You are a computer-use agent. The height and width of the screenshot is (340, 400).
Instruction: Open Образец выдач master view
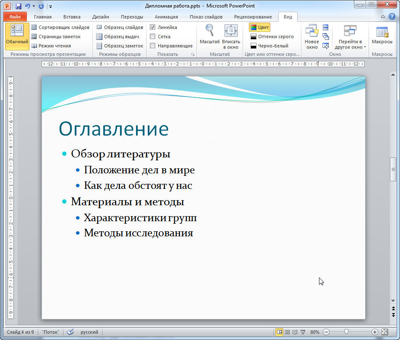tap(118, 37)
